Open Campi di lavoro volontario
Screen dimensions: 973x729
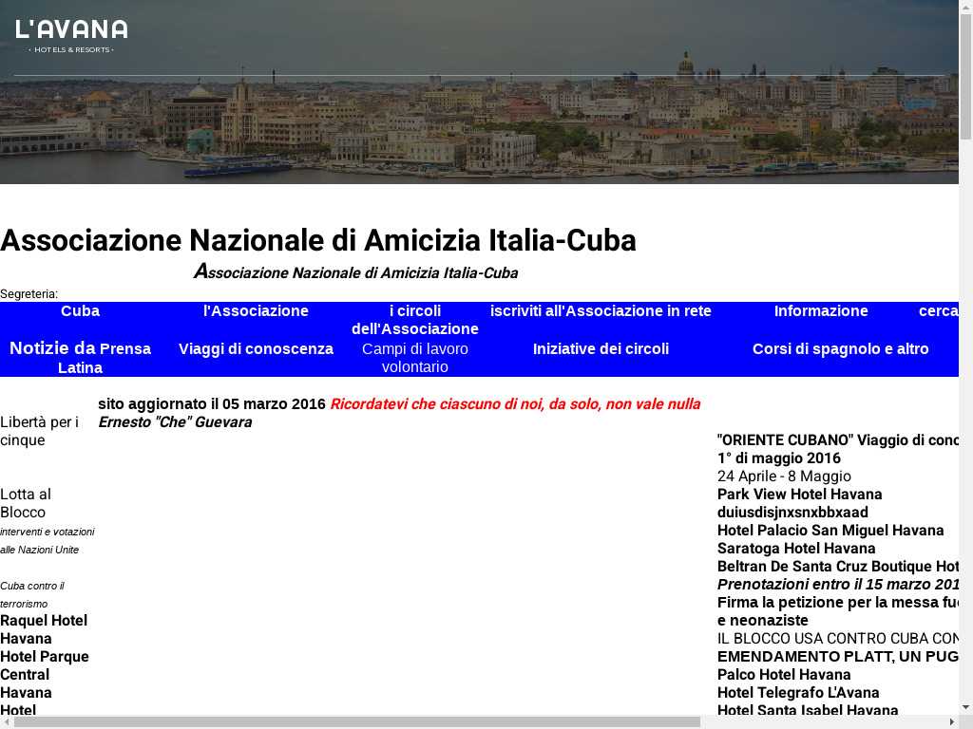pos(414,358)
